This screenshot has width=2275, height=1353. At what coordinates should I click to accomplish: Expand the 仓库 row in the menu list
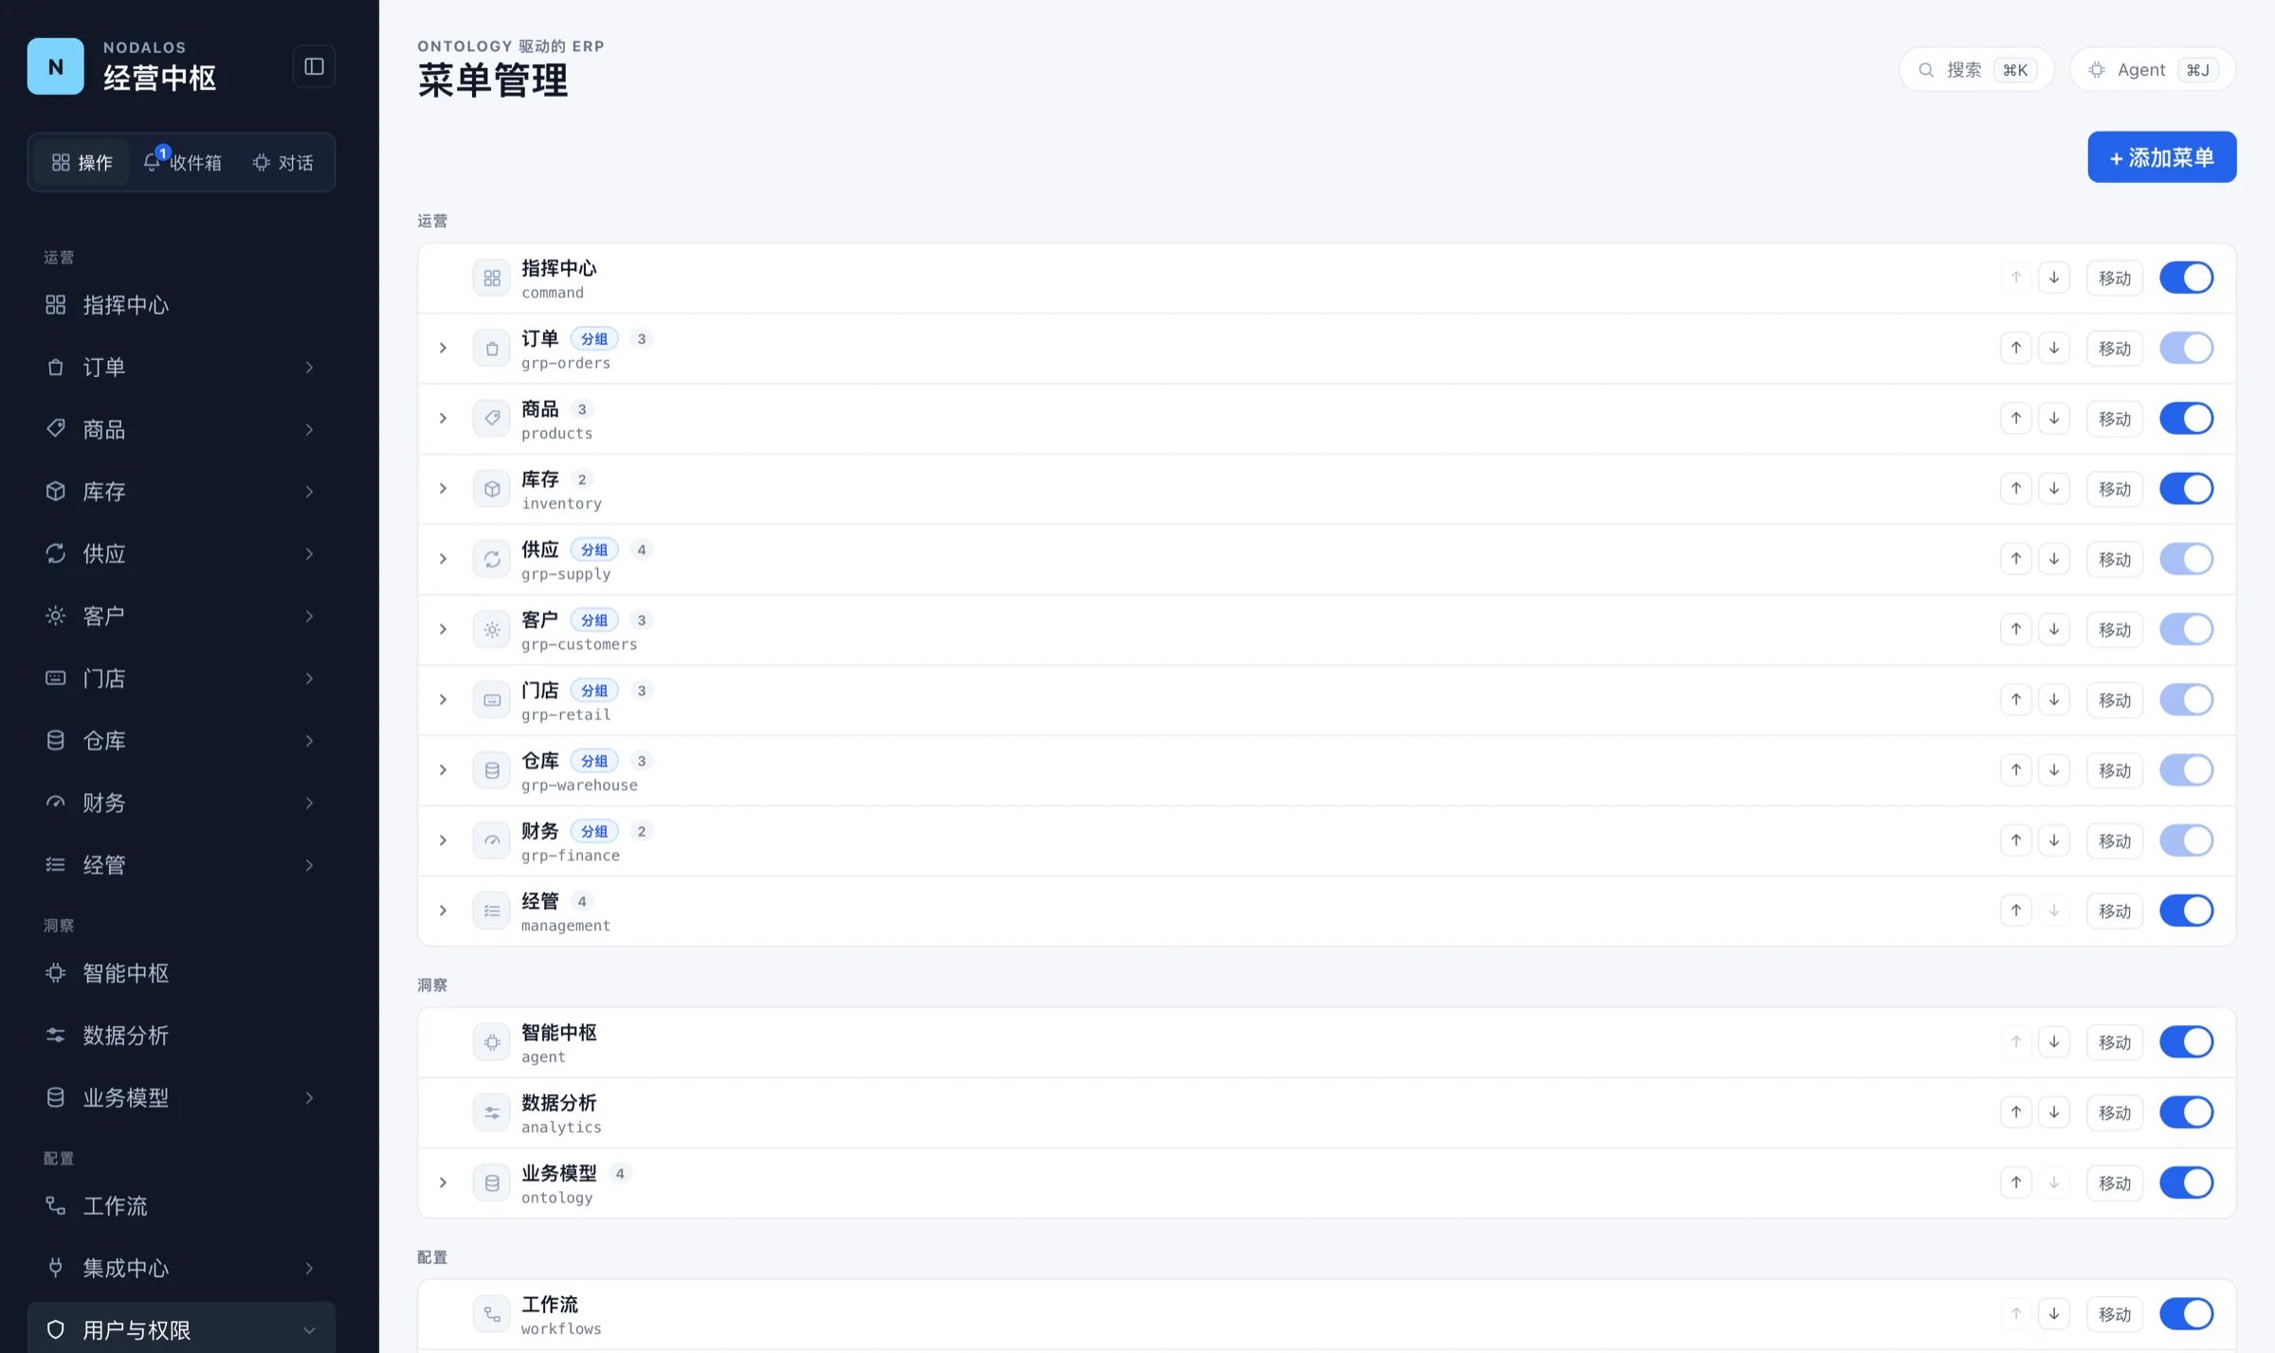[443, 769]
